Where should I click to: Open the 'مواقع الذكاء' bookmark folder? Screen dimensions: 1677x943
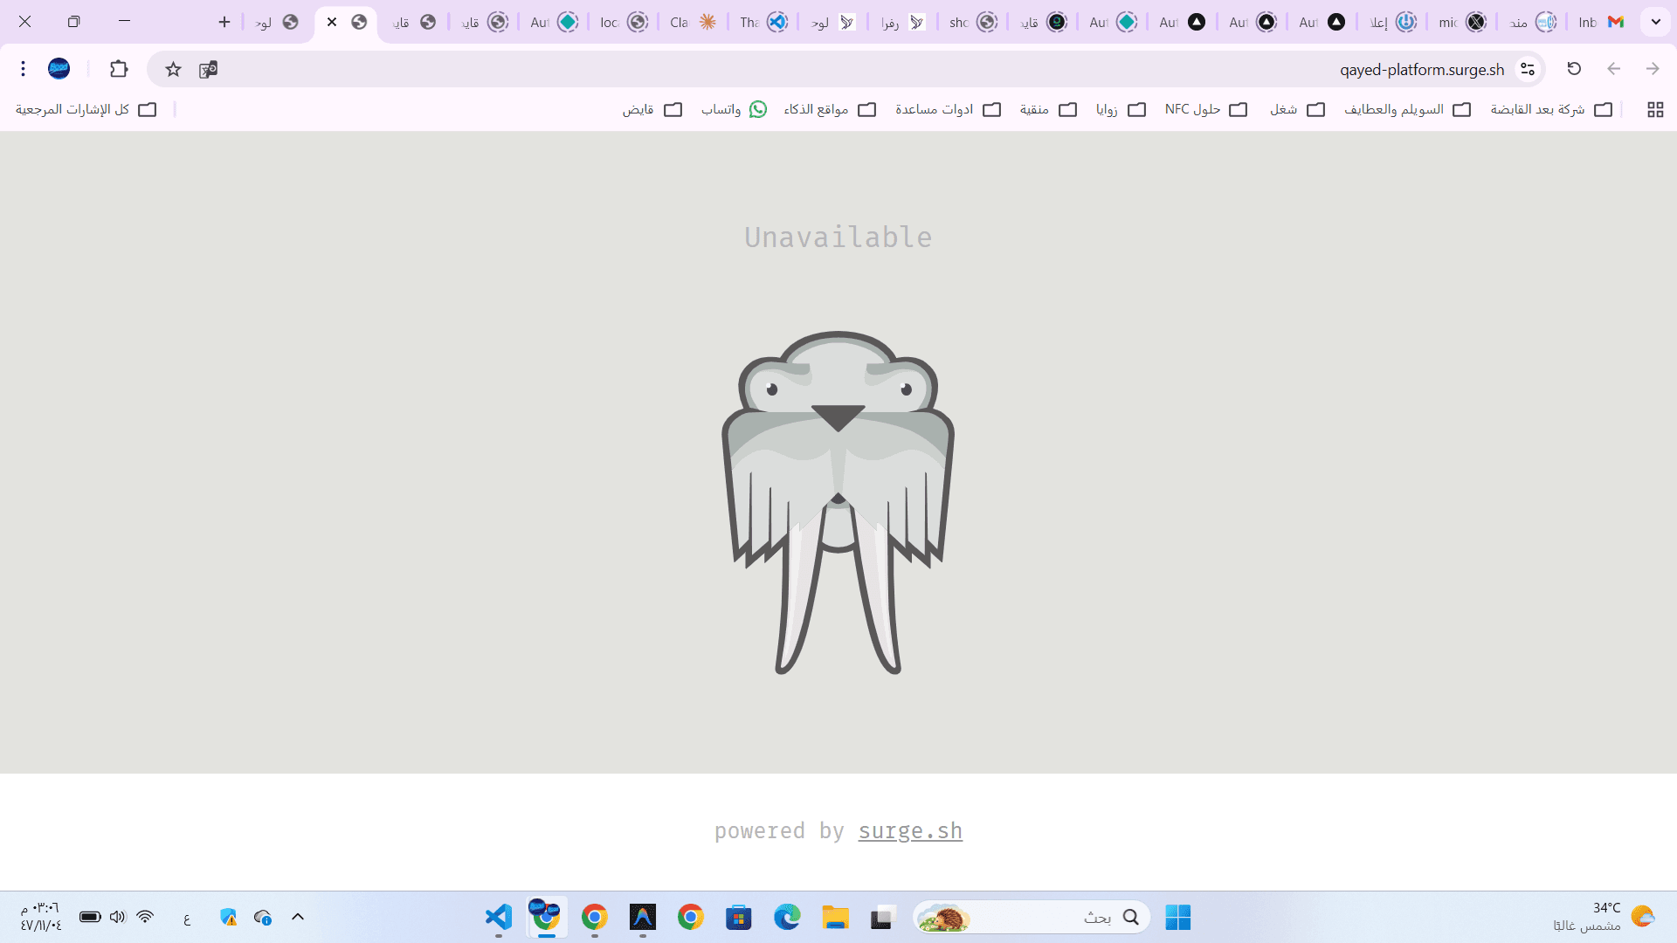tap(830, 109)
